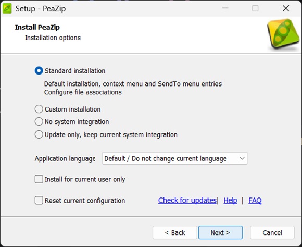Cancel the PeaZip setup
302x247 pixels.
[x=272, y=232]
